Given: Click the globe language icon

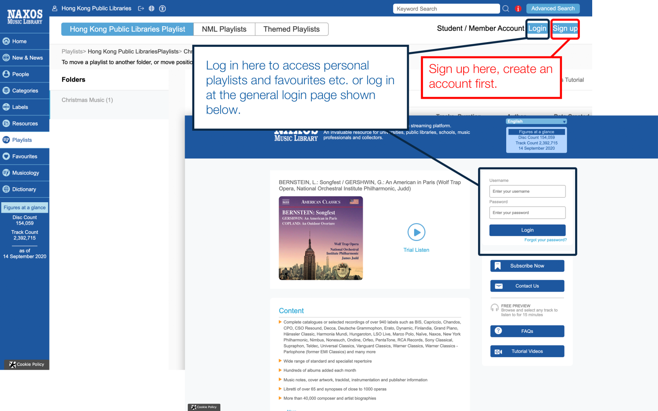Looking at the screenshot, I should [x=151, y=8].
